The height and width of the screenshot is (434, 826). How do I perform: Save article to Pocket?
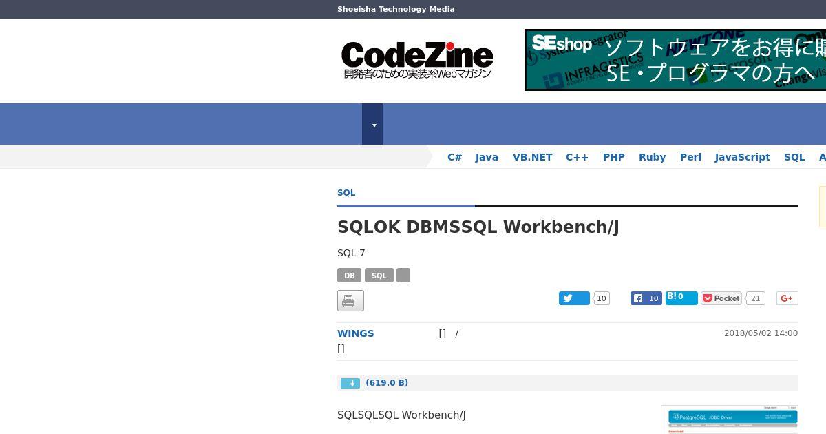point(721,298)
